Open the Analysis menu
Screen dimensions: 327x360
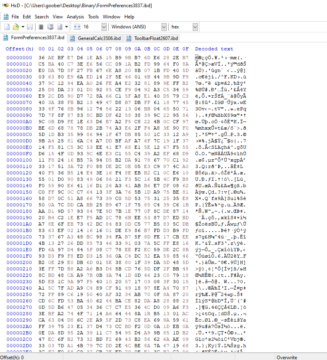click(75, 17)
